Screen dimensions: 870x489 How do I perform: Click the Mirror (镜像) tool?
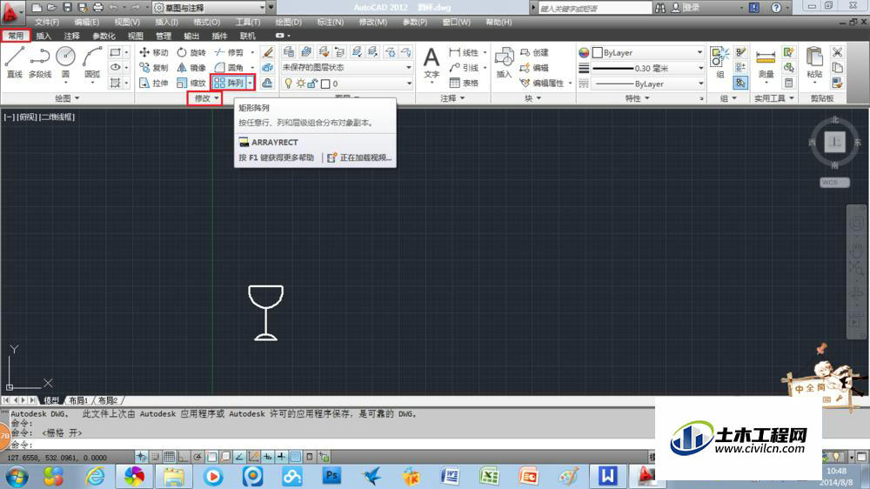point(191,68)
